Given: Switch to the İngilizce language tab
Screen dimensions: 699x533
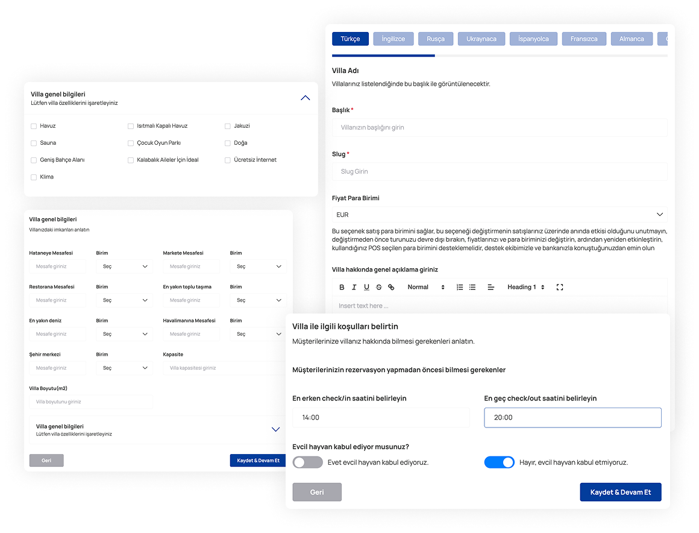Looking at the screenshot, I should [x=393, y=39].
